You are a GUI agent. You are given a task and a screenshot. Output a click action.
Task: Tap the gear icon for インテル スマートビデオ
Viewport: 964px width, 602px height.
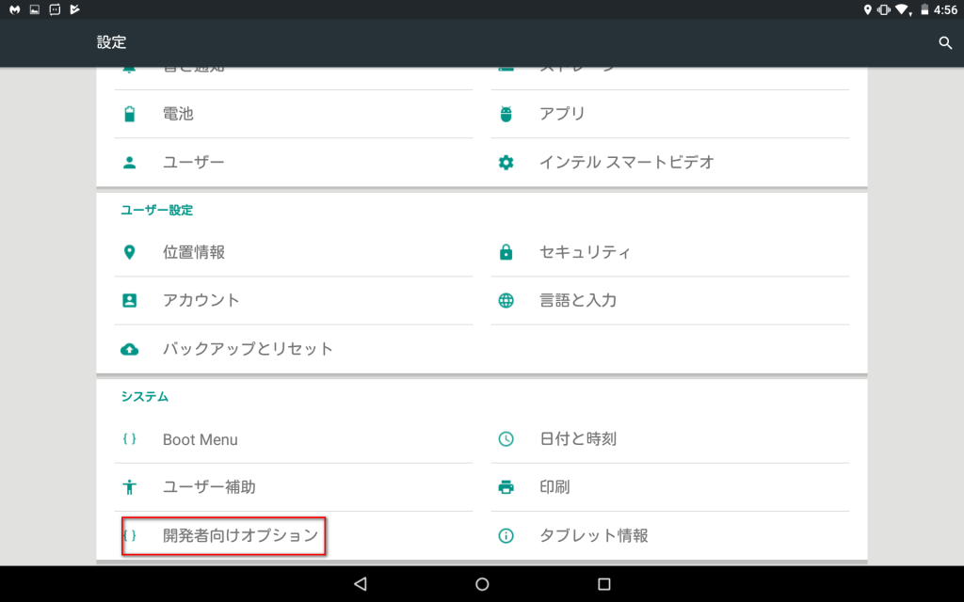click(x=506, y=163)
